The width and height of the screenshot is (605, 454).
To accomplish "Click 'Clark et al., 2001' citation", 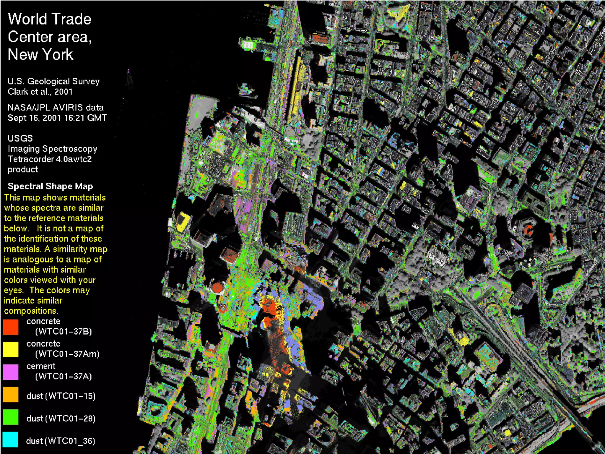I will [40, 92].
